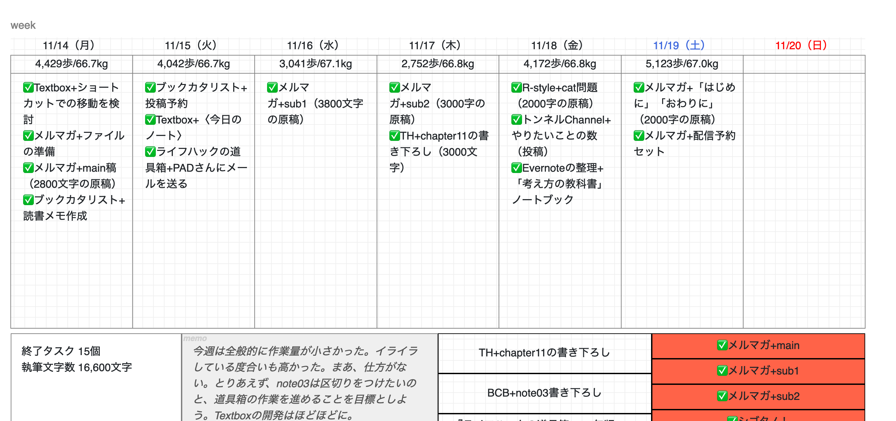
Task: Click the week label at top left
Action: [x=23, y=25]
